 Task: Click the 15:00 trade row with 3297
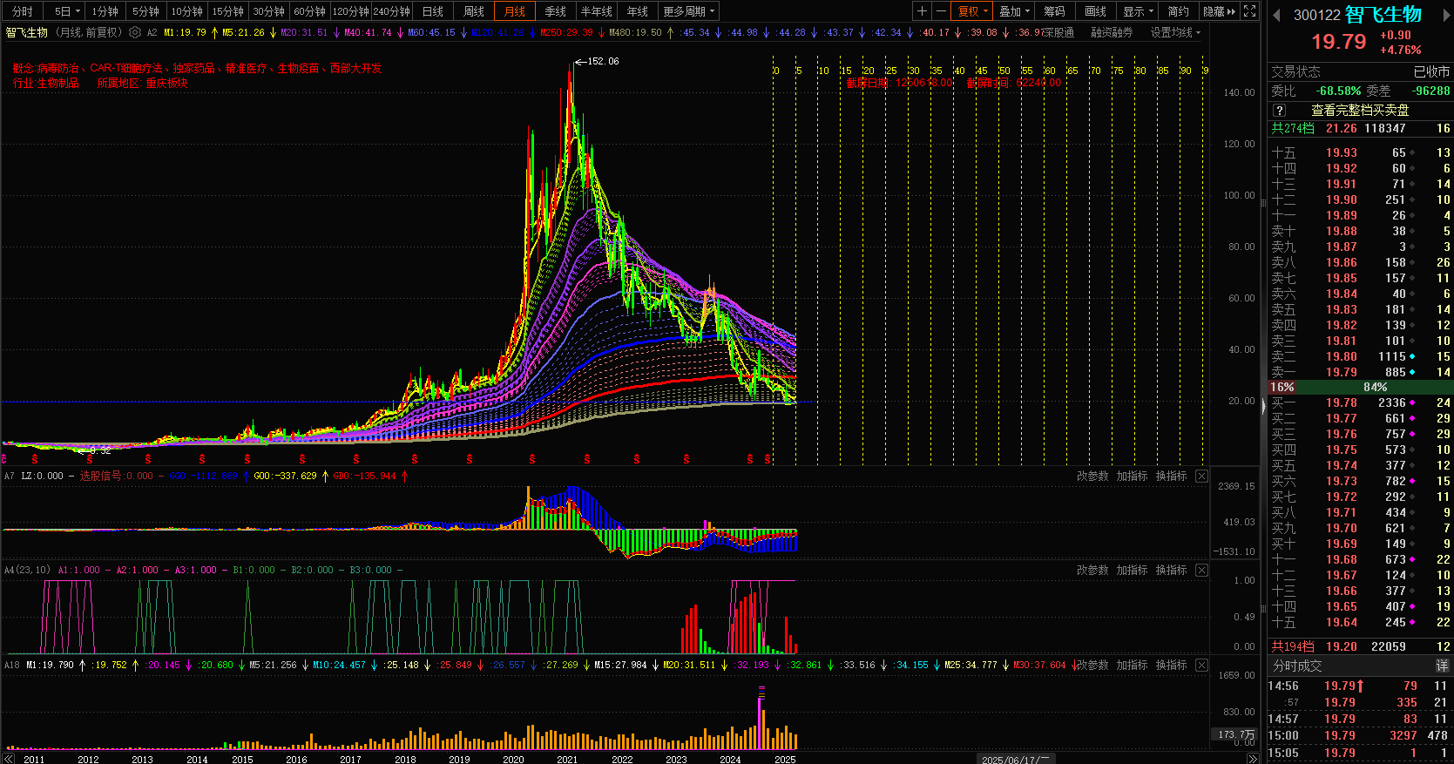point(1359,735)
